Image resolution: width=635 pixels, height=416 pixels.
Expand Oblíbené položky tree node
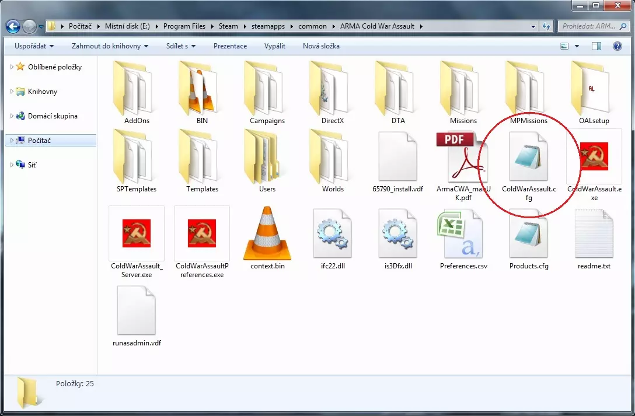(12, 67)
